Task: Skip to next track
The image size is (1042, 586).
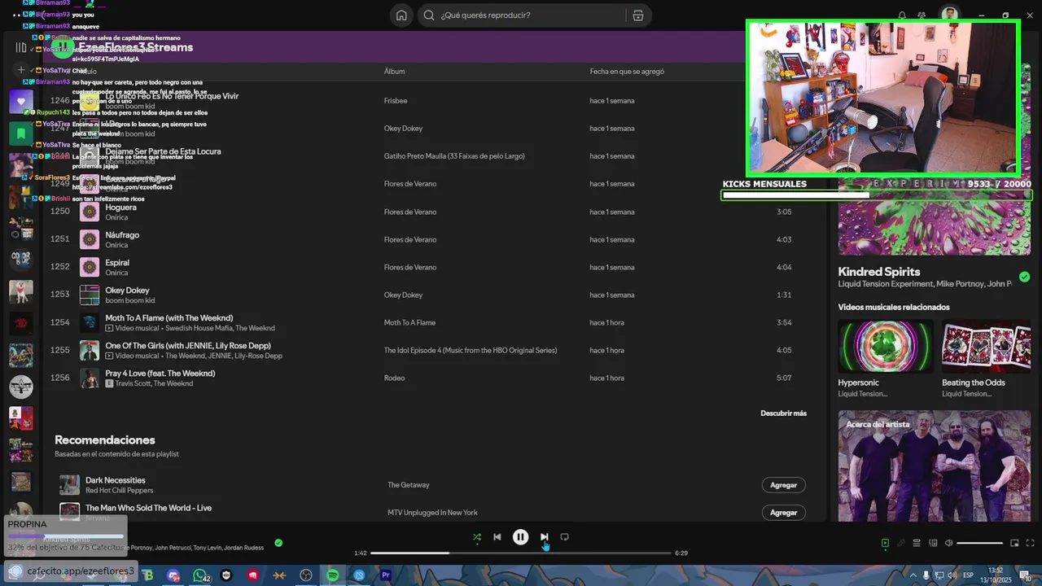Action: pos(544,537)
